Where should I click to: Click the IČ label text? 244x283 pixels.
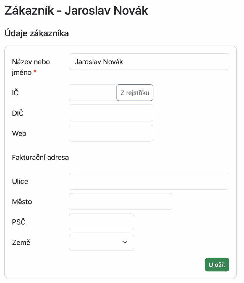15,93
